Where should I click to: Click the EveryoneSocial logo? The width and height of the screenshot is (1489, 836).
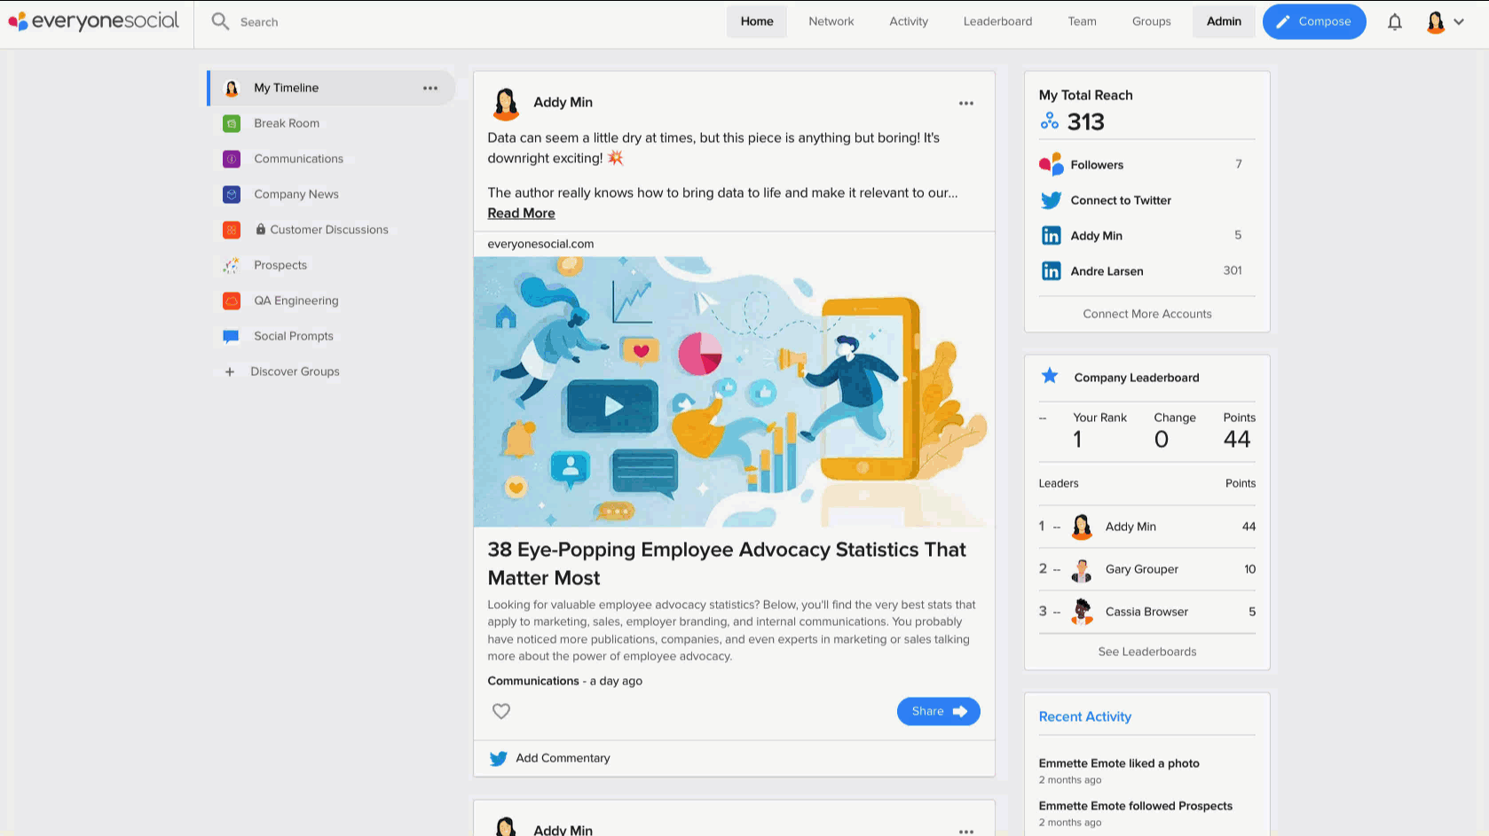coord(93,21)
